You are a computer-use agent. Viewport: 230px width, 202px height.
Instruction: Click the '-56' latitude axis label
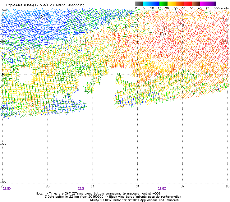[x=3, y=108]
